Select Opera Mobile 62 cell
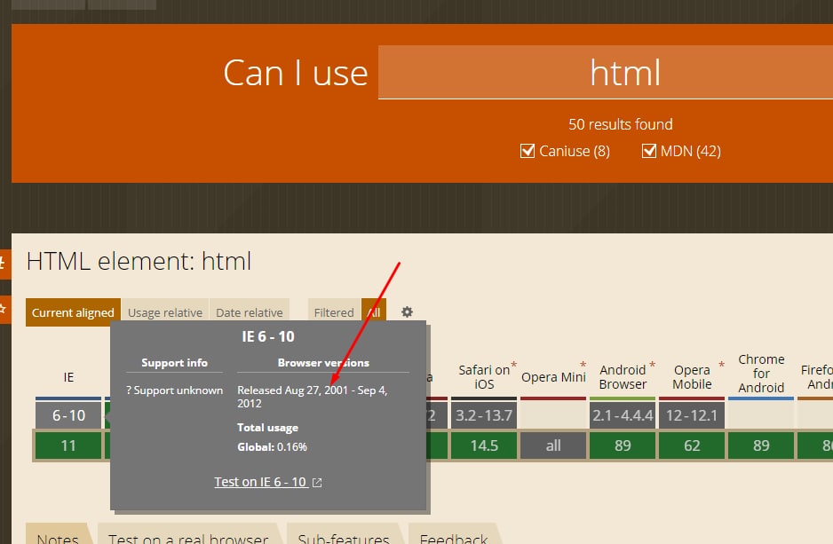This screenshot has height=544, width=833. point(692,445)
